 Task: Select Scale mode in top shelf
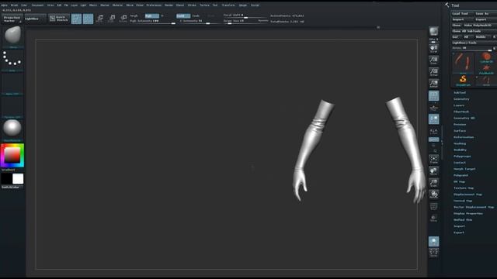112,19
